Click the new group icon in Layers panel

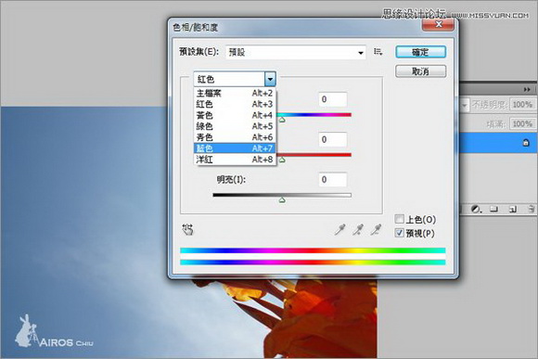point(493,209)
